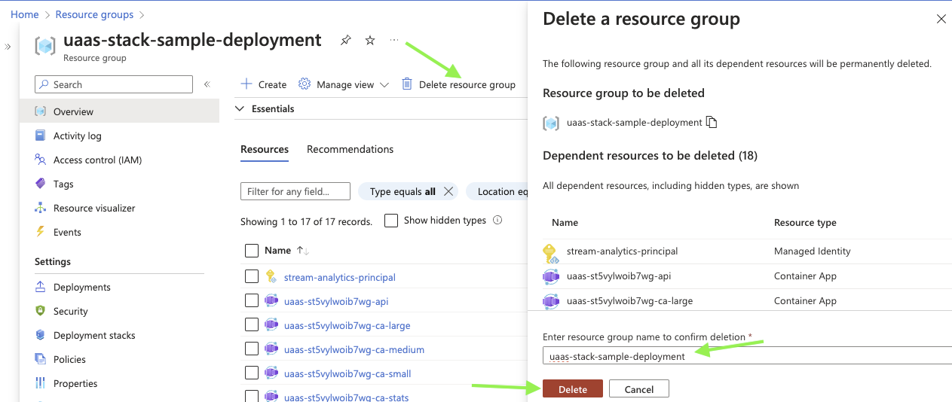Collapse the sidebar with double chevron
The height and width of the screenshot is (402, 952).
point(207,84)
